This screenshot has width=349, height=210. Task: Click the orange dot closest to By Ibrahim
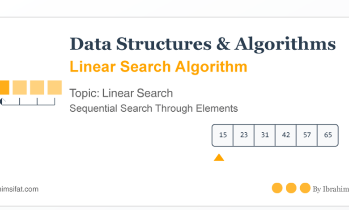pos(305,188)
